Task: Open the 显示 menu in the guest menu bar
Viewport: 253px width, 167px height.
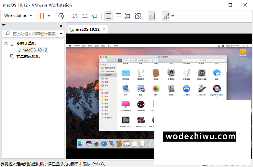Action: pyautogui.click(x=97, y=46)
